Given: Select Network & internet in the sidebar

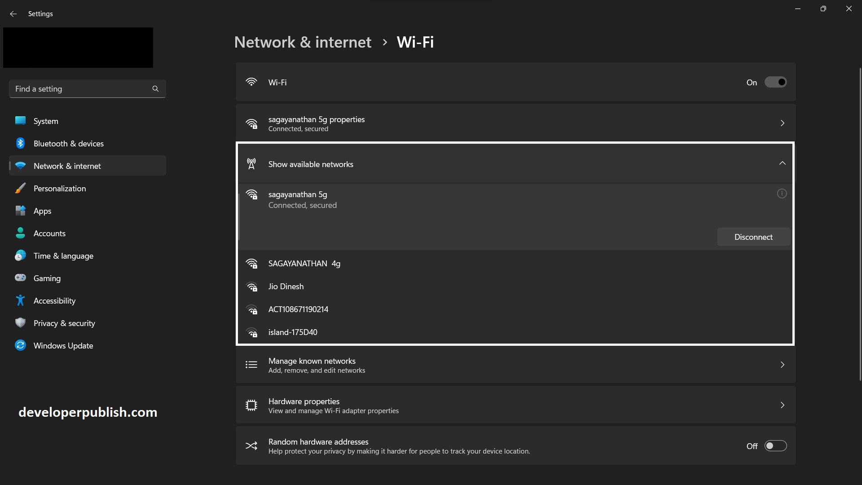Looking at the screenshot, I should click(68, 166).
